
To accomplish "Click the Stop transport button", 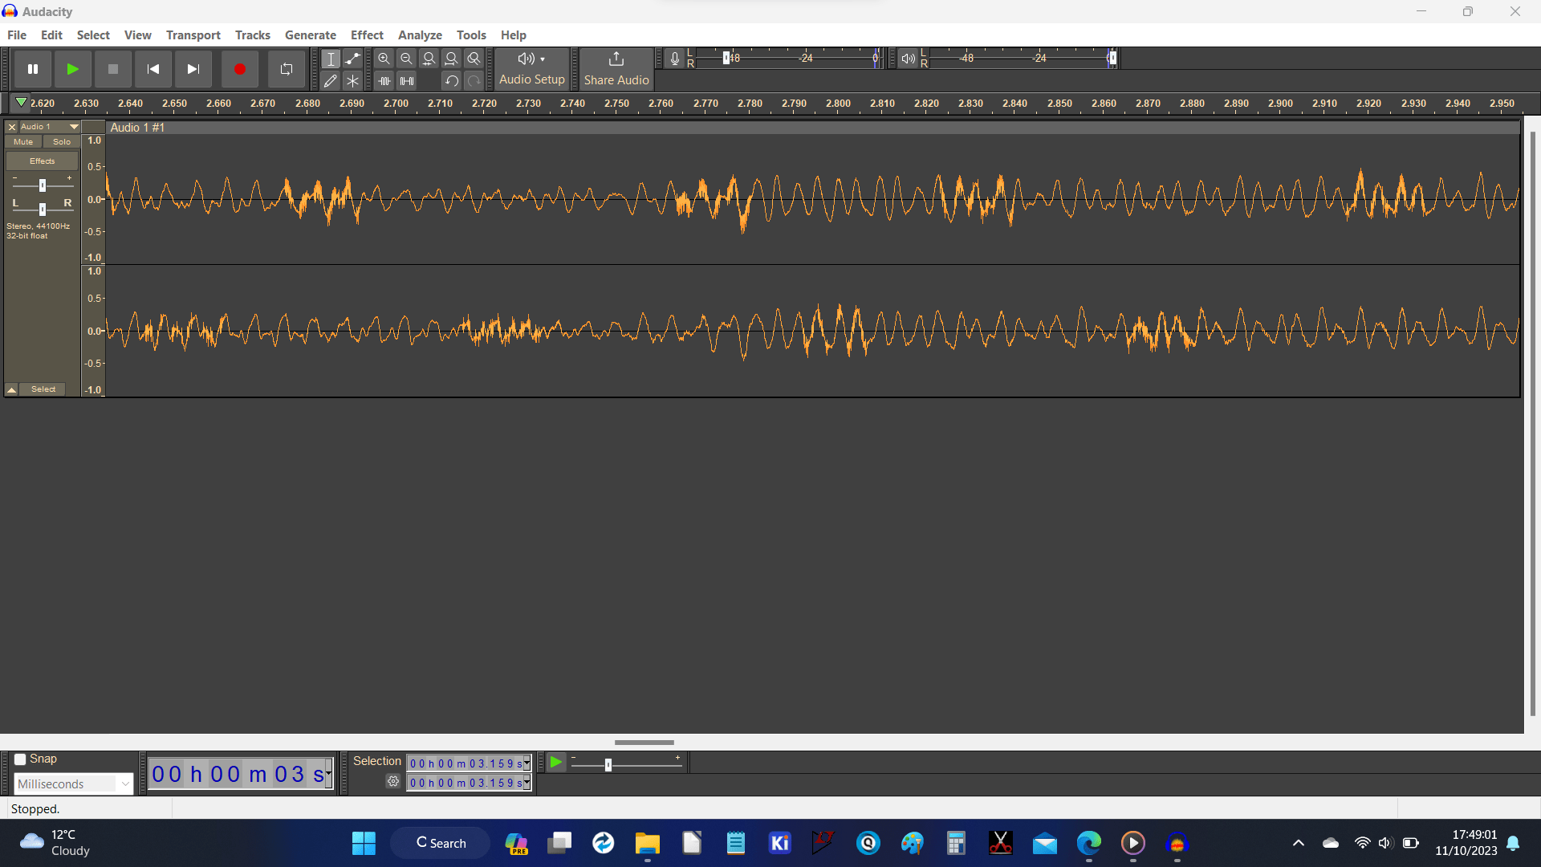I will [113, 69].
